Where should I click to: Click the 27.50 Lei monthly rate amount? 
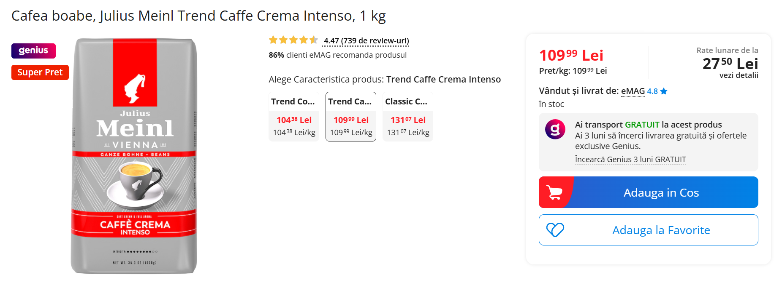point(730,64)
